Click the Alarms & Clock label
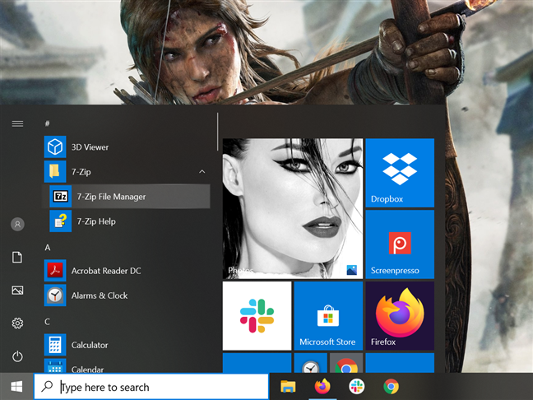This screenshot has height=400, width=533. pyautogui.click(x=100, y=295)
